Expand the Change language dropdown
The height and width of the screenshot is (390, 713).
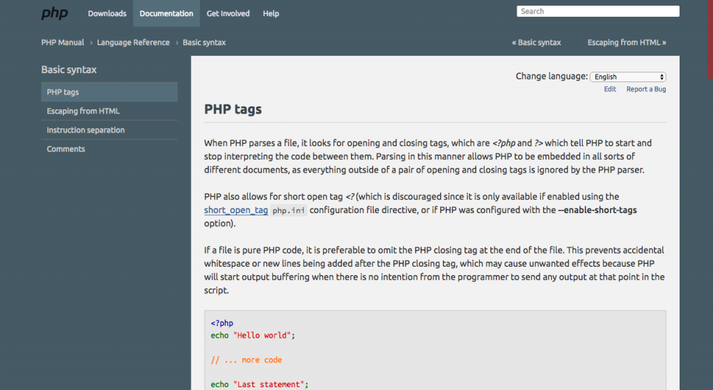(x=627, y=77)
